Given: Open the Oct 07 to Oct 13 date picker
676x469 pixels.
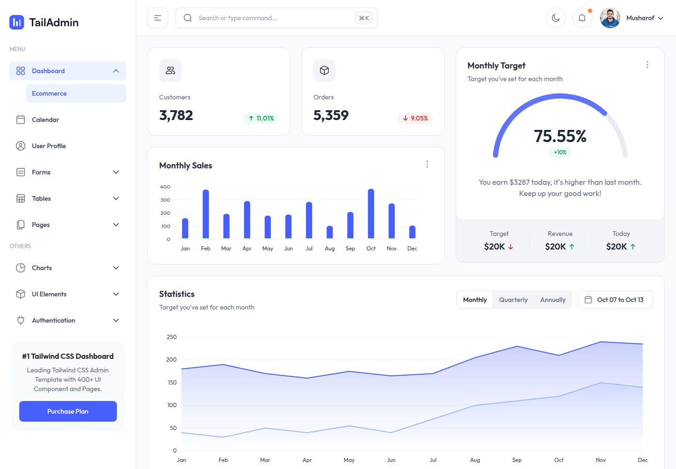Looking at the screenshot, I should tap(615, 300).
